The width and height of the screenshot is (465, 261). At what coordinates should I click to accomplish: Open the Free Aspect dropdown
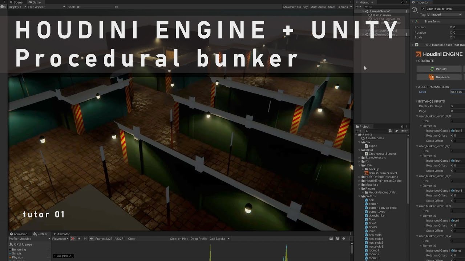[x=46, y=7]
